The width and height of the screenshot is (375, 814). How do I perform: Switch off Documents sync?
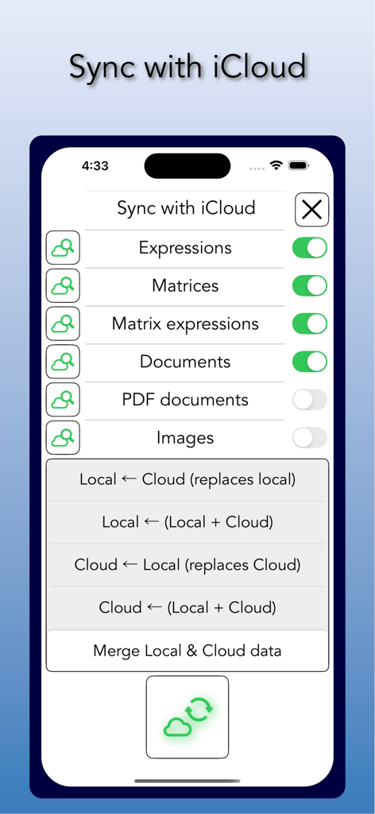310,362
